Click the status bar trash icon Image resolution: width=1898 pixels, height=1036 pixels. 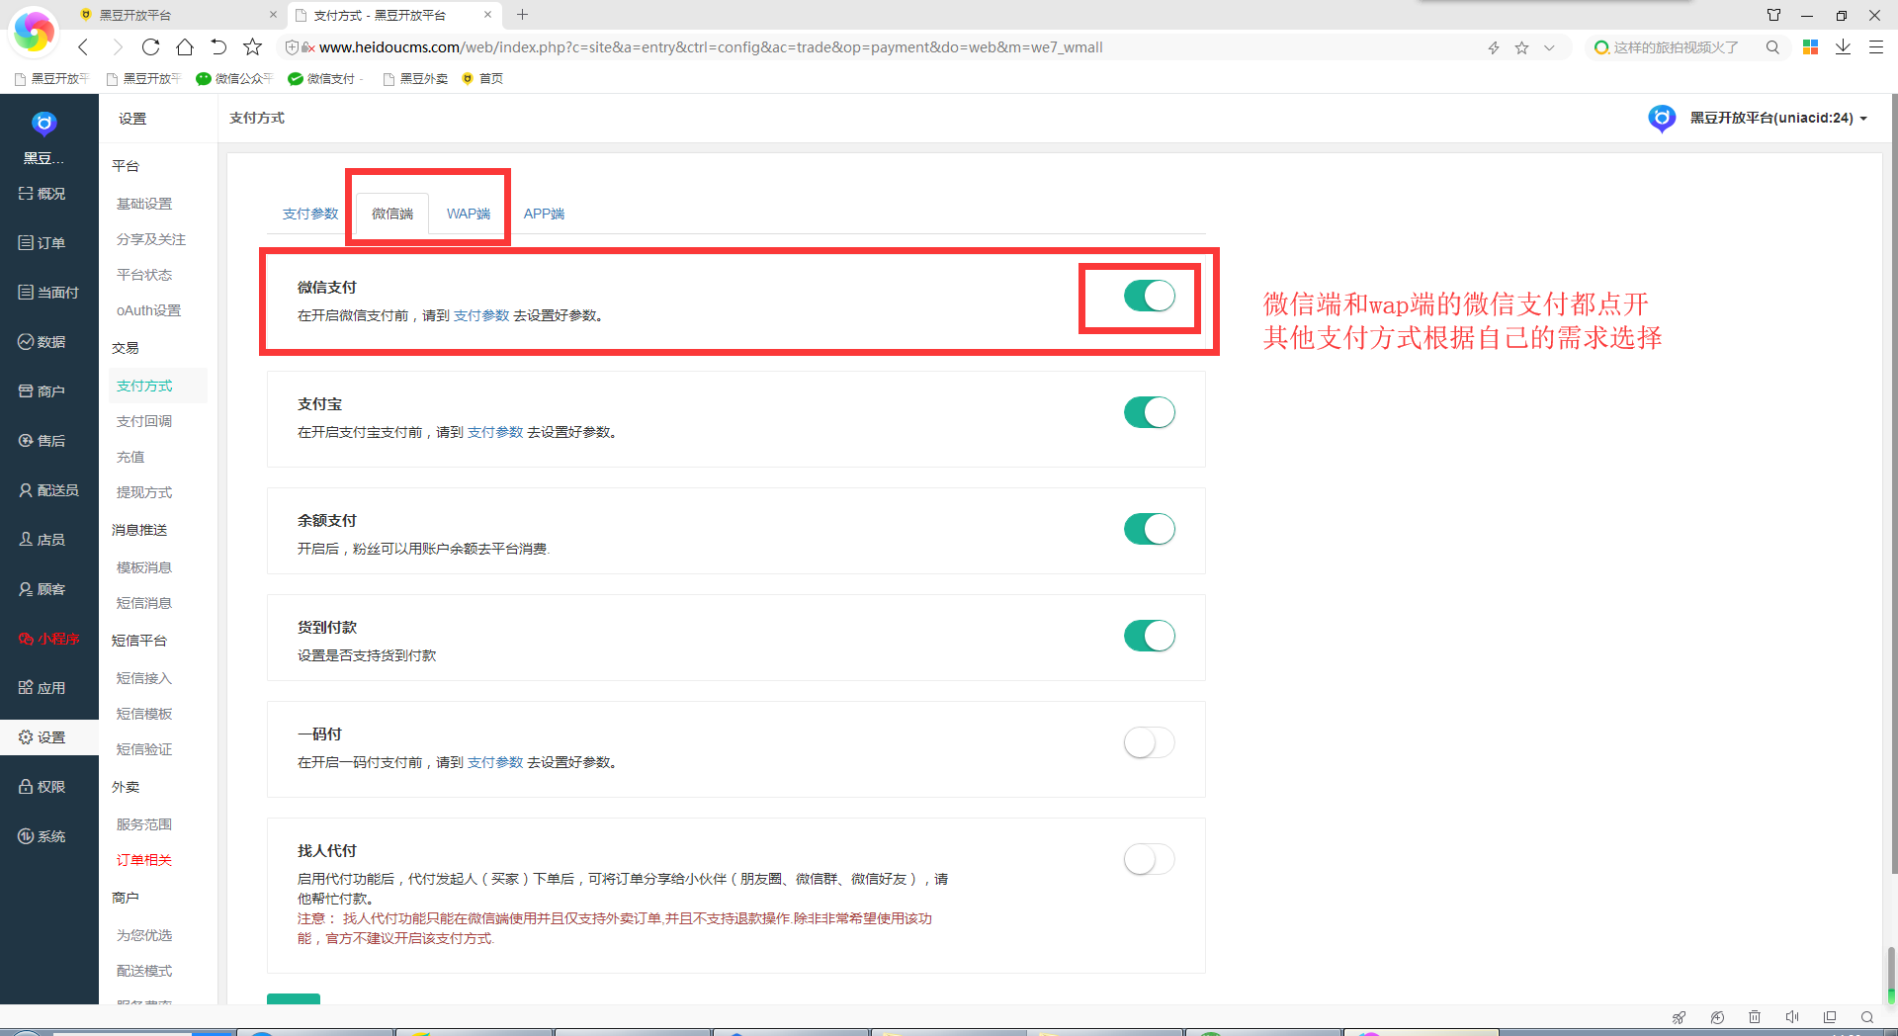1755,1017
